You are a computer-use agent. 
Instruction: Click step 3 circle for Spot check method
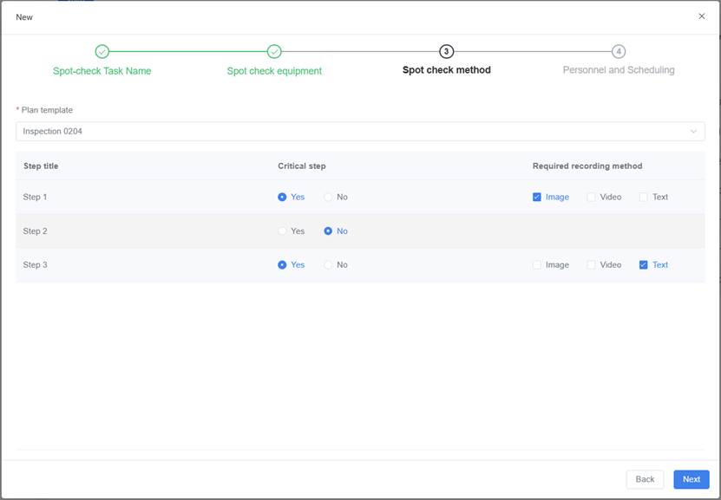[x=446, y=52]
